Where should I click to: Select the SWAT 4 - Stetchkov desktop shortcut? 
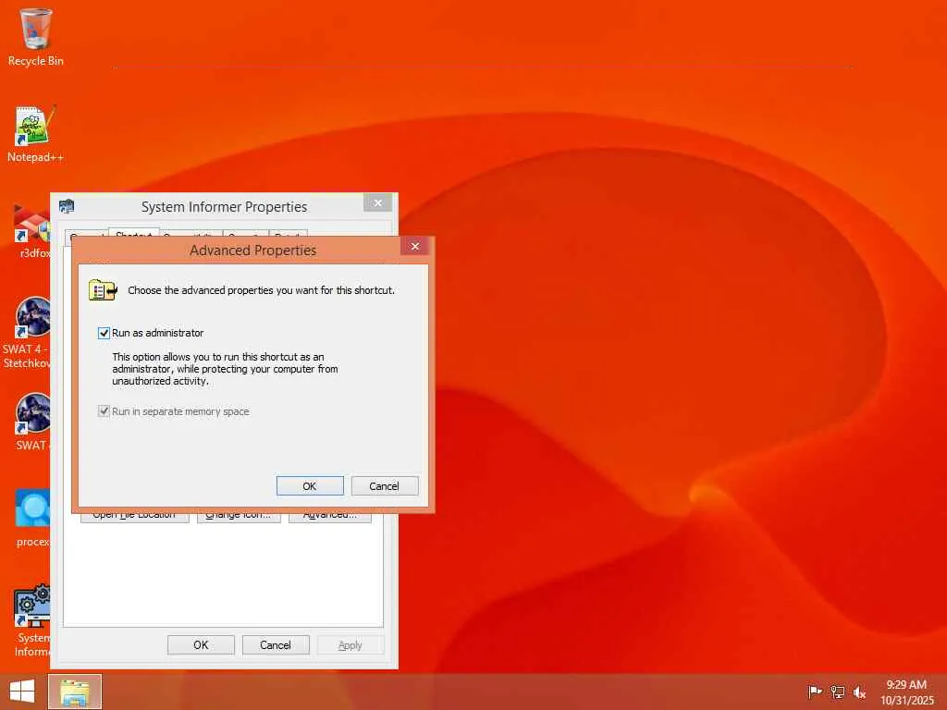point(27,333)
